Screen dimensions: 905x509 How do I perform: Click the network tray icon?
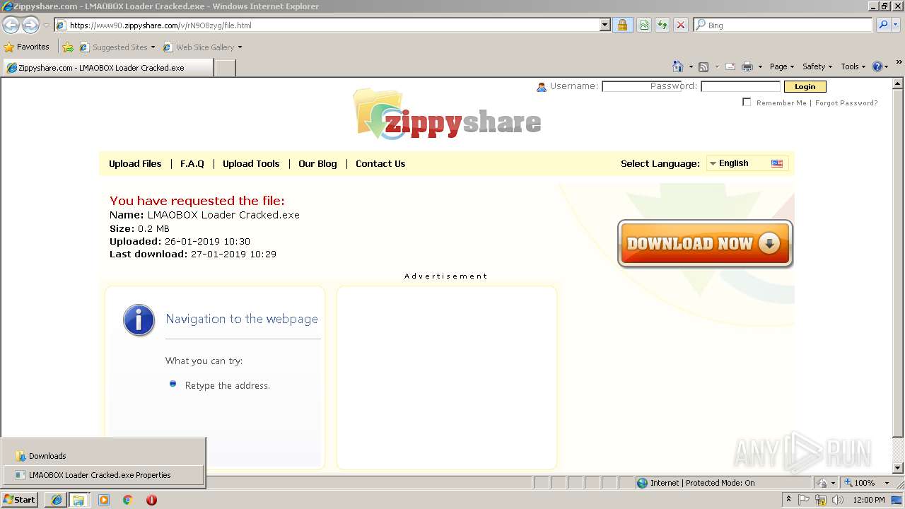tap(821, 500)
